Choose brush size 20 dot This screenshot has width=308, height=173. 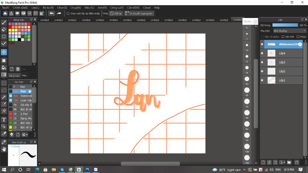(247, 79)
